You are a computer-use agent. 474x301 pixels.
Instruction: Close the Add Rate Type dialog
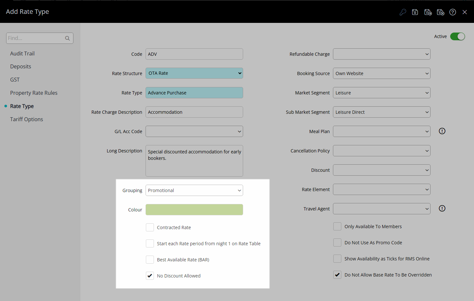pos(465,12)
